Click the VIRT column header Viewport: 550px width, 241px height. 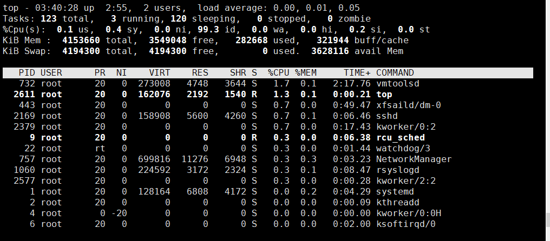(x=160, y=73)
